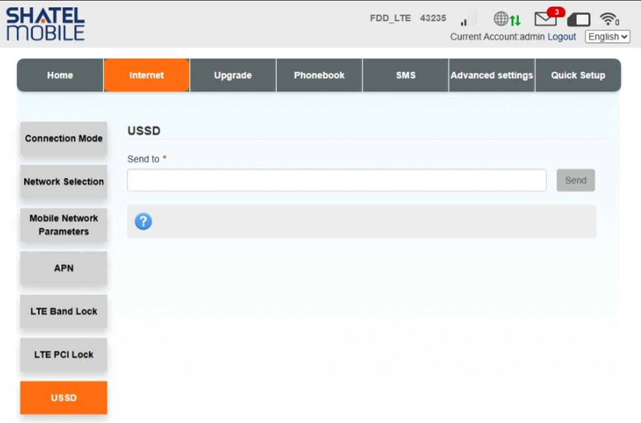Click the blue question mark help icon
641x423 pixels.
click(x=143, y=221)
